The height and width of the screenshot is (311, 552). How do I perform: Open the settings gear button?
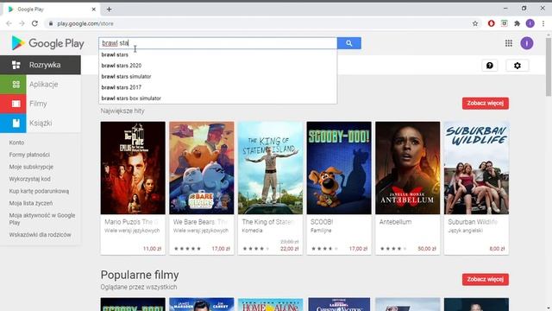point(517,66)
